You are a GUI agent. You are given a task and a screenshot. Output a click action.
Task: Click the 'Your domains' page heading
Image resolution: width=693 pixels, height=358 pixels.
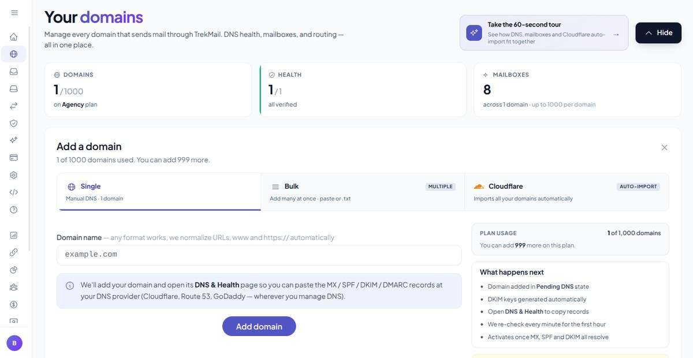pyautogui.click(x=94, y=17)
